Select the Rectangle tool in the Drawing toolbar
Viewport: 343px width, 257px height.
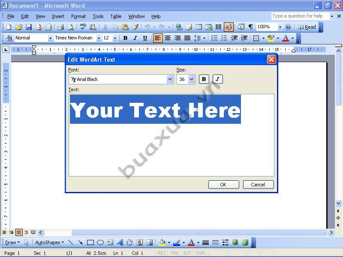(90, 242)
